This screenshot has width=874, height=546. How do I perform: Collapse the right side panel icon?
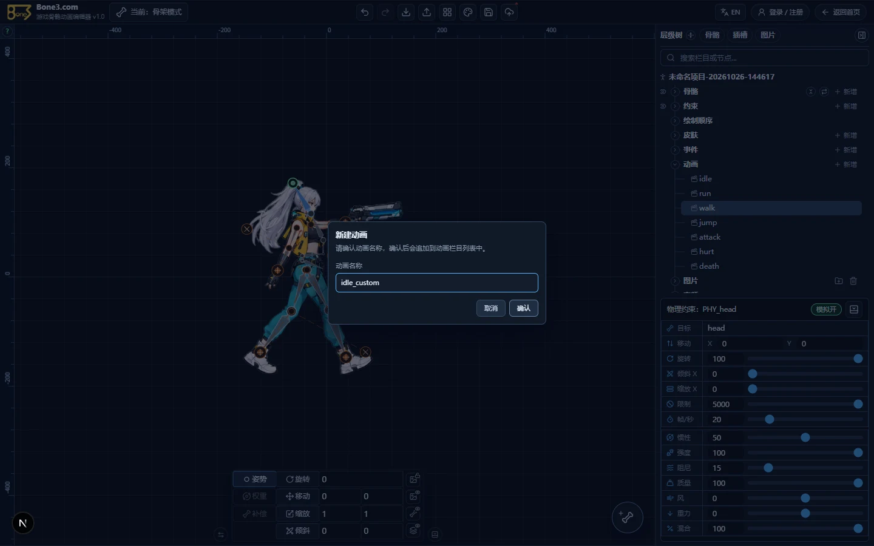(861, 35)
